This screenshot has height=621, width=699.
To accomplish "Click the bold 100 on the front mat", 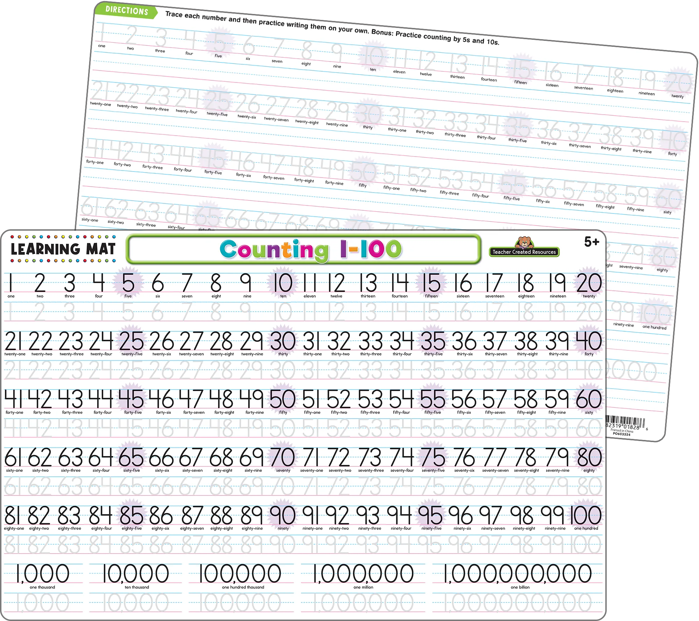I will [x=586, y=515].
